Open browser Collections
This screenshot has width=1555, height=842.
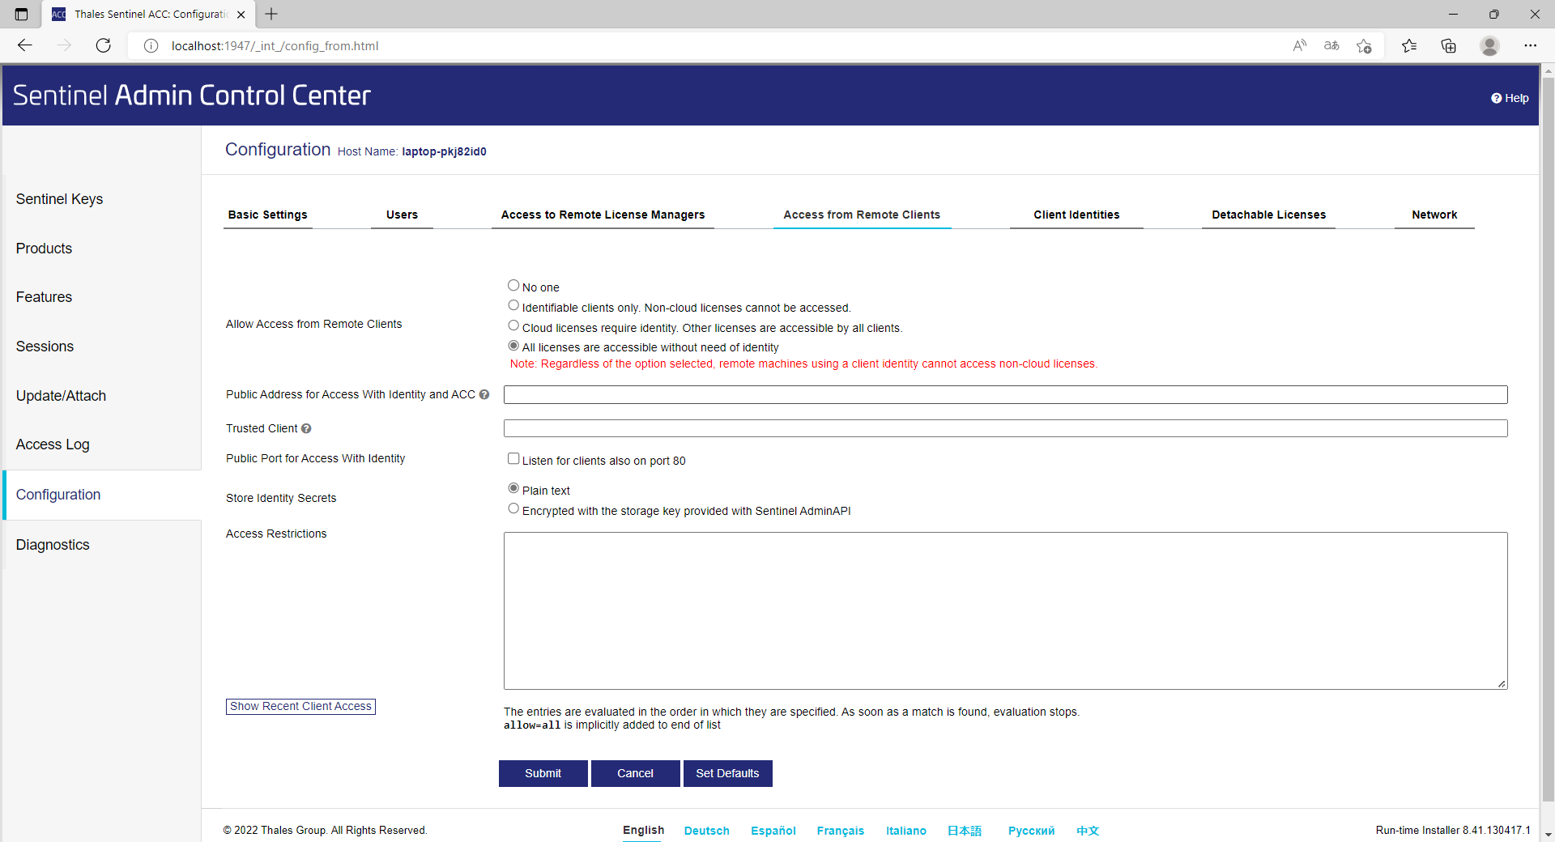(1449, 45)
